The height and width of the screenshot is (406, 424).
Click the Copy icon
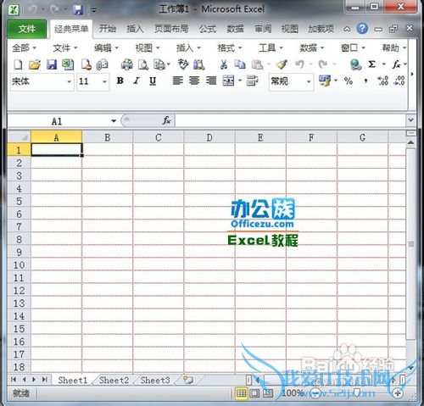(x=240, y=64)
